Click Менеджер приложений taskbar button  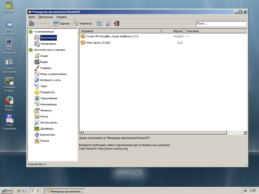click(65, 191)
